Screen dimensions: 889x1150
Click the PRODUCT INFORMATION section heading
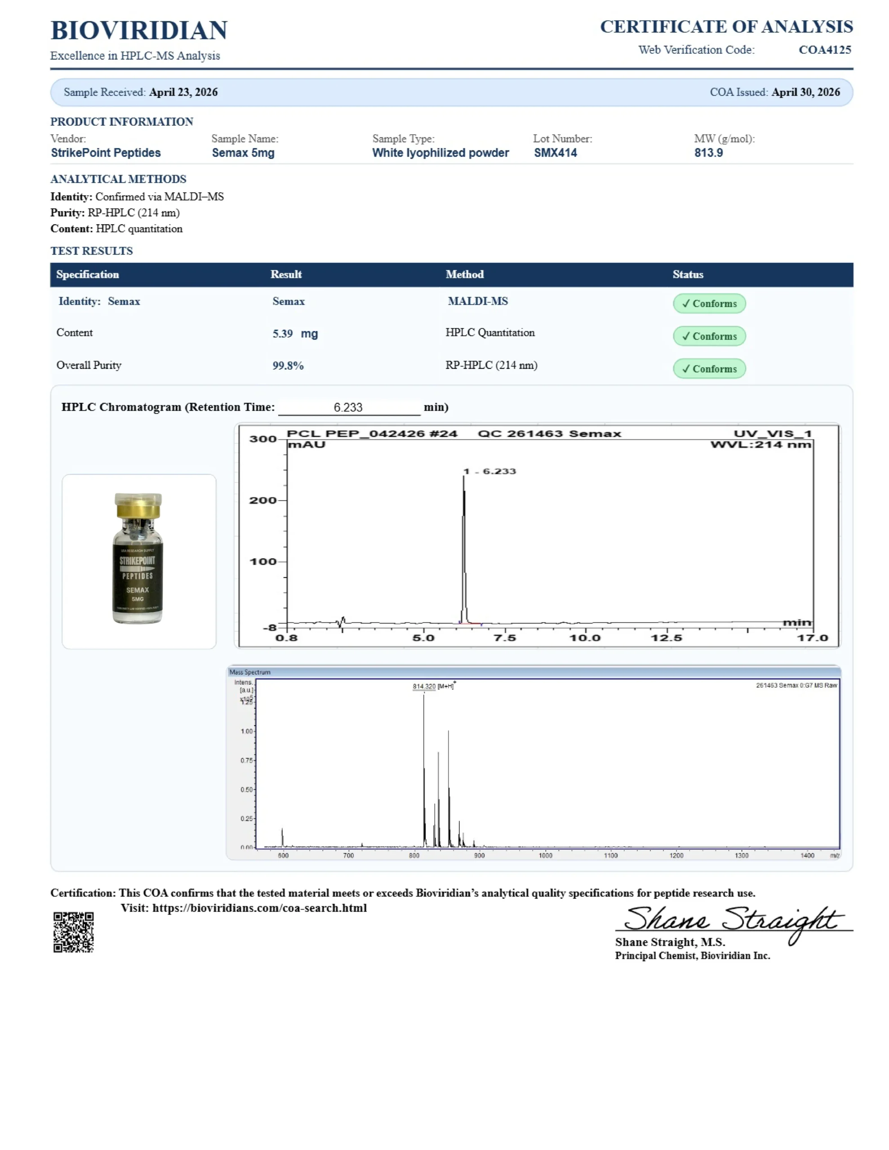point(122,122)
